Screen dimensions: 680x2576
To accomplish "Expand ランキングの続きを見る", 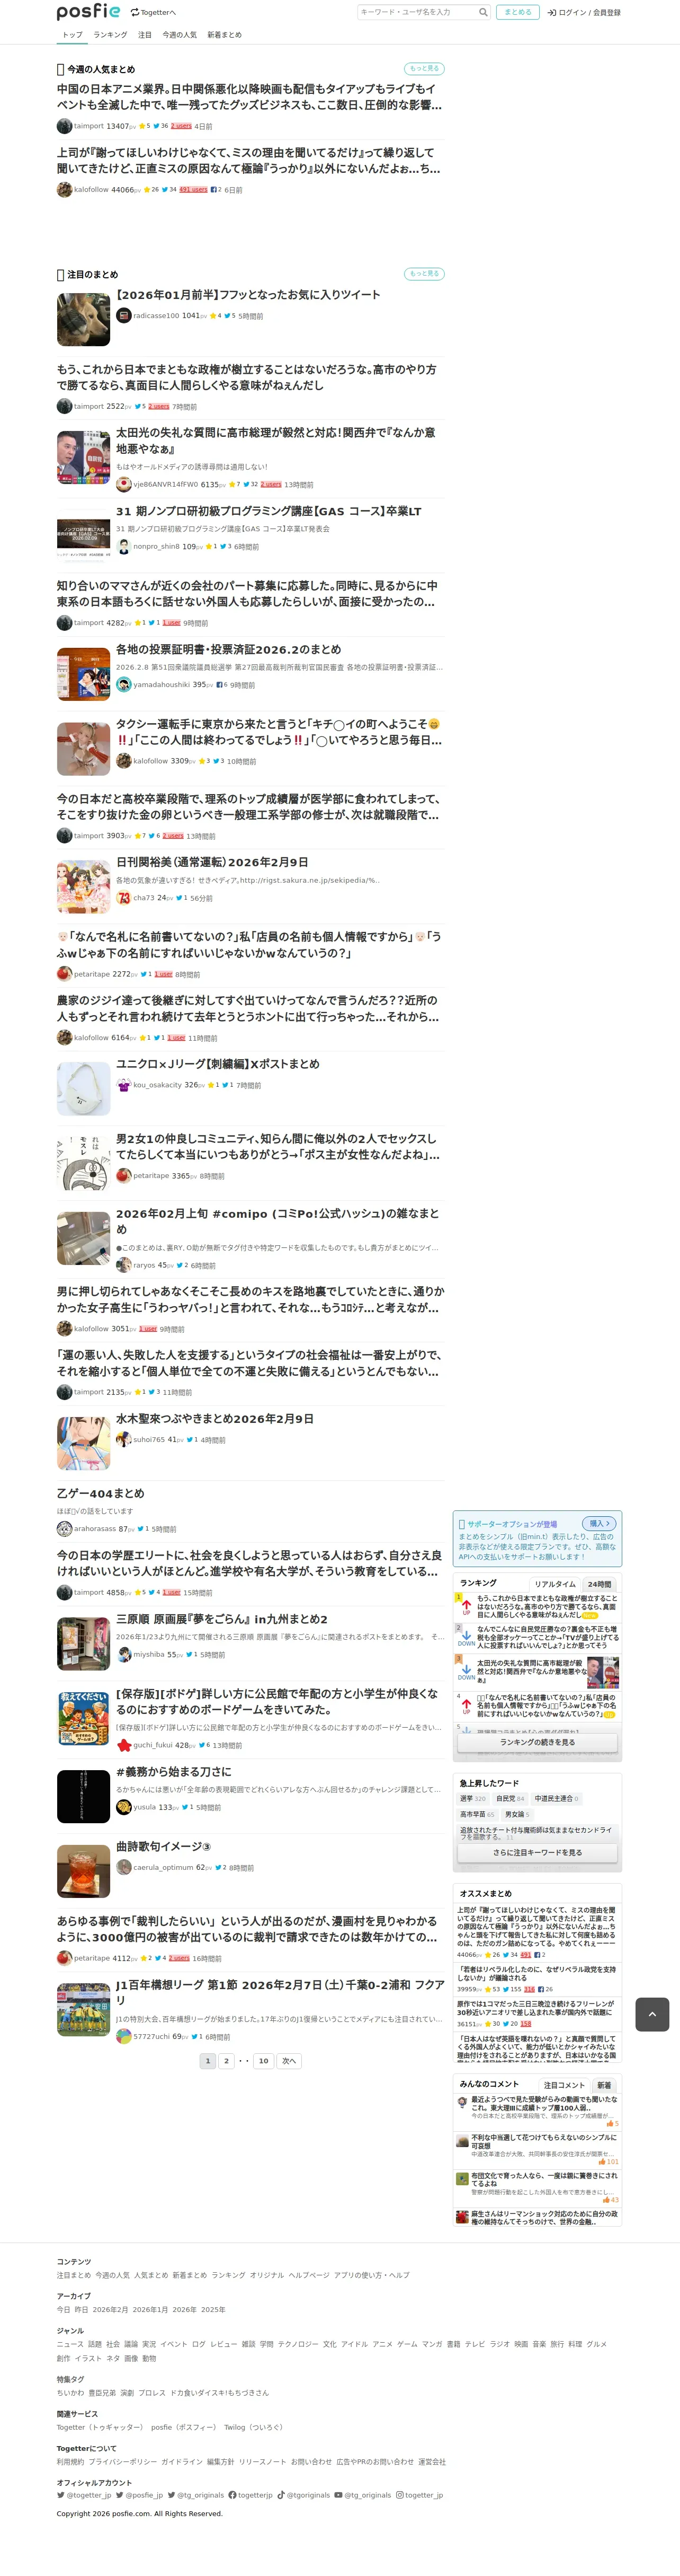I will coord(537,1742).
